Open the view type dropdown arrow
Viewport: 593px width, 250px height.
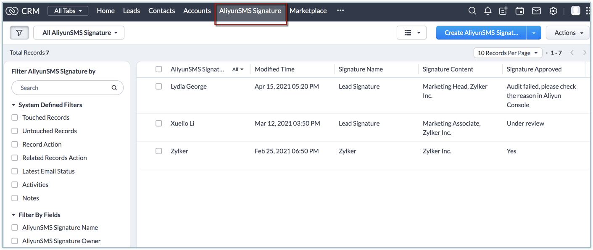[419, 33]
